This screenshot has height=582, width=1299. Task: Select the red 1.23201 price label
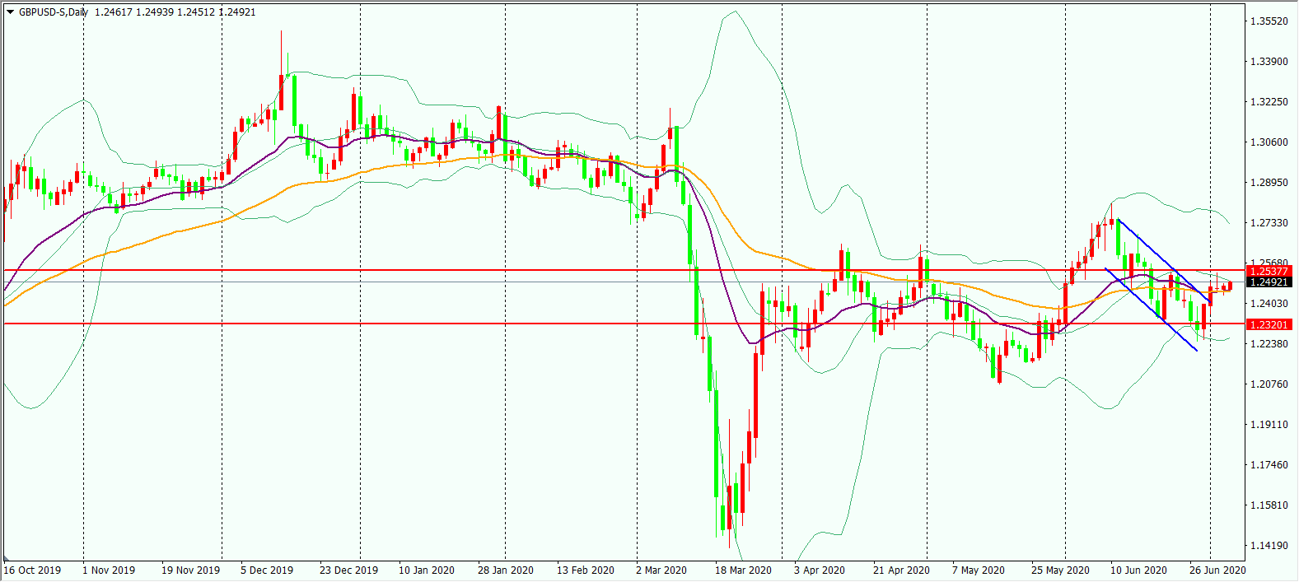coord(1269,324)
